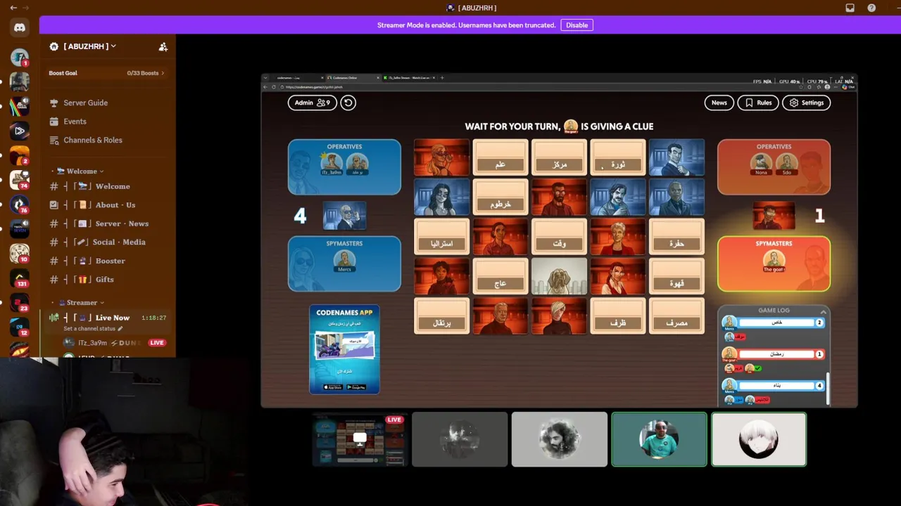Select the white-haired anime avatar tile

[759, 439]
